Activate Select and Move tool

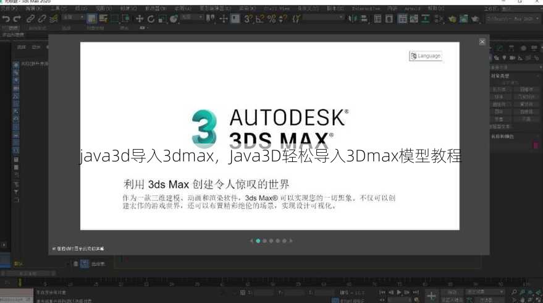pos(140,19)
